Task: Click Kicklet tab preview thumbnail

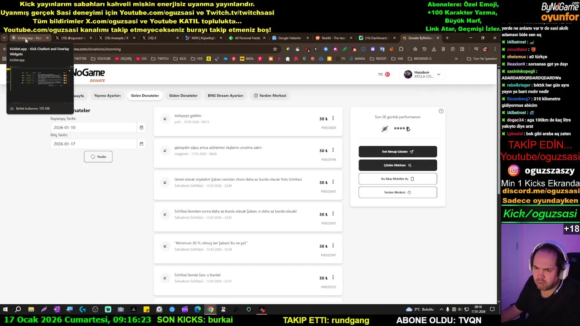Action: click(40, 85)
